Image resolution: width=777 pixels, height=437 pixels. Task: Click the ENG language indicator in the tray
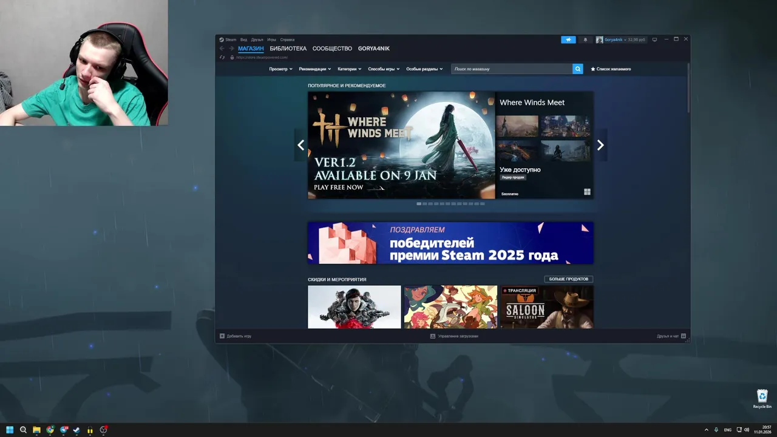point(727,430)
